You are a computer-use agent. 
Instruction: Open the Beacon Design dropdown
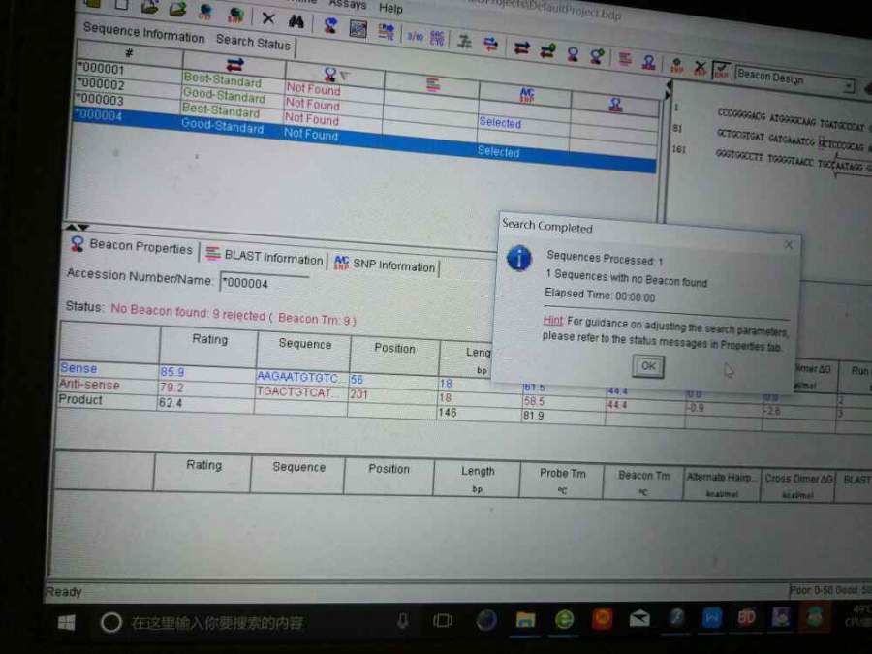click(849, 86)
